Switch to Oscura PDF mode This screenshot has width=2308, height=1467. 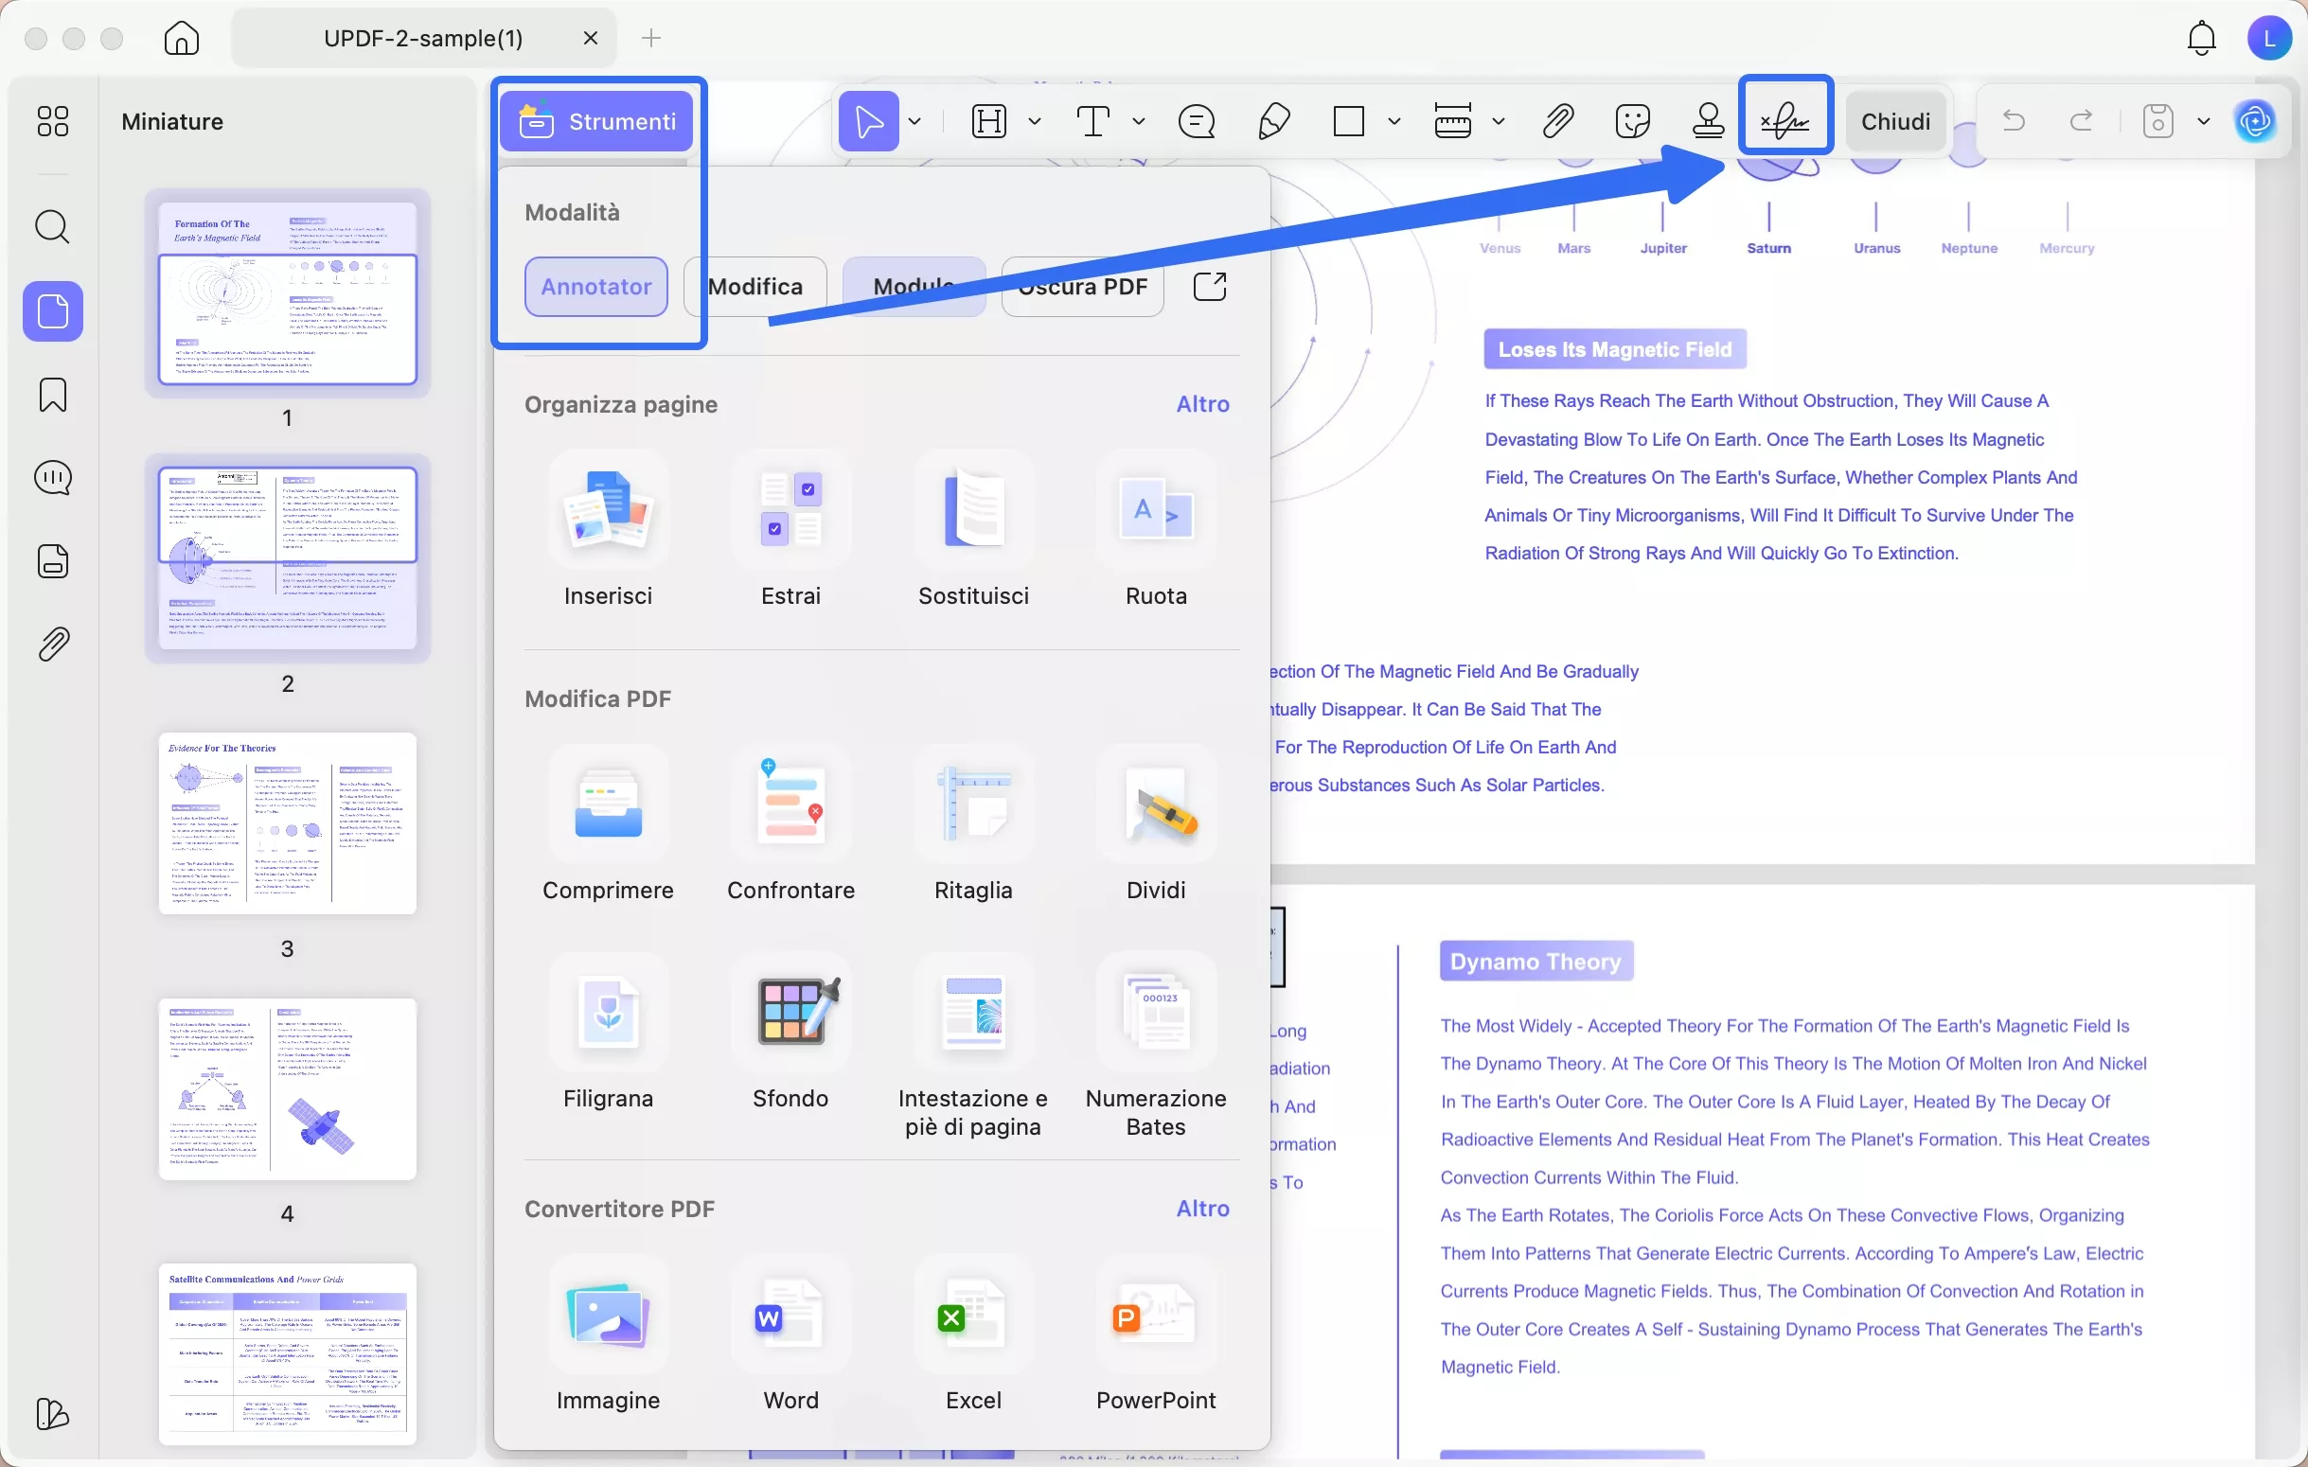point(1082,287)
